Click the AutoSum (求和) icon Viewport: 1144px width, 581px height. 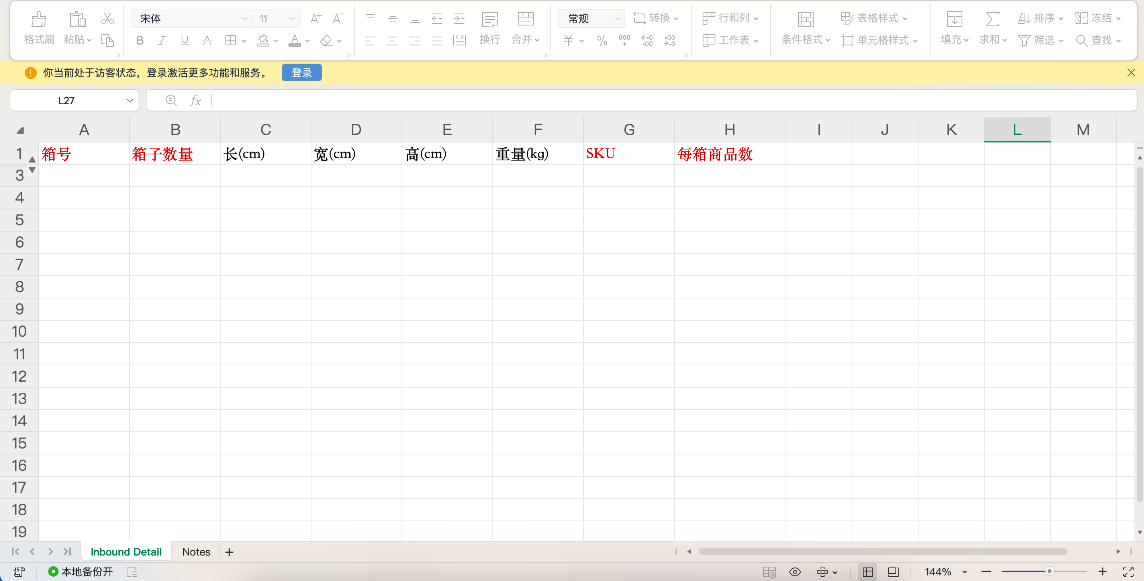pyautogui.click(x=992, y=19)
